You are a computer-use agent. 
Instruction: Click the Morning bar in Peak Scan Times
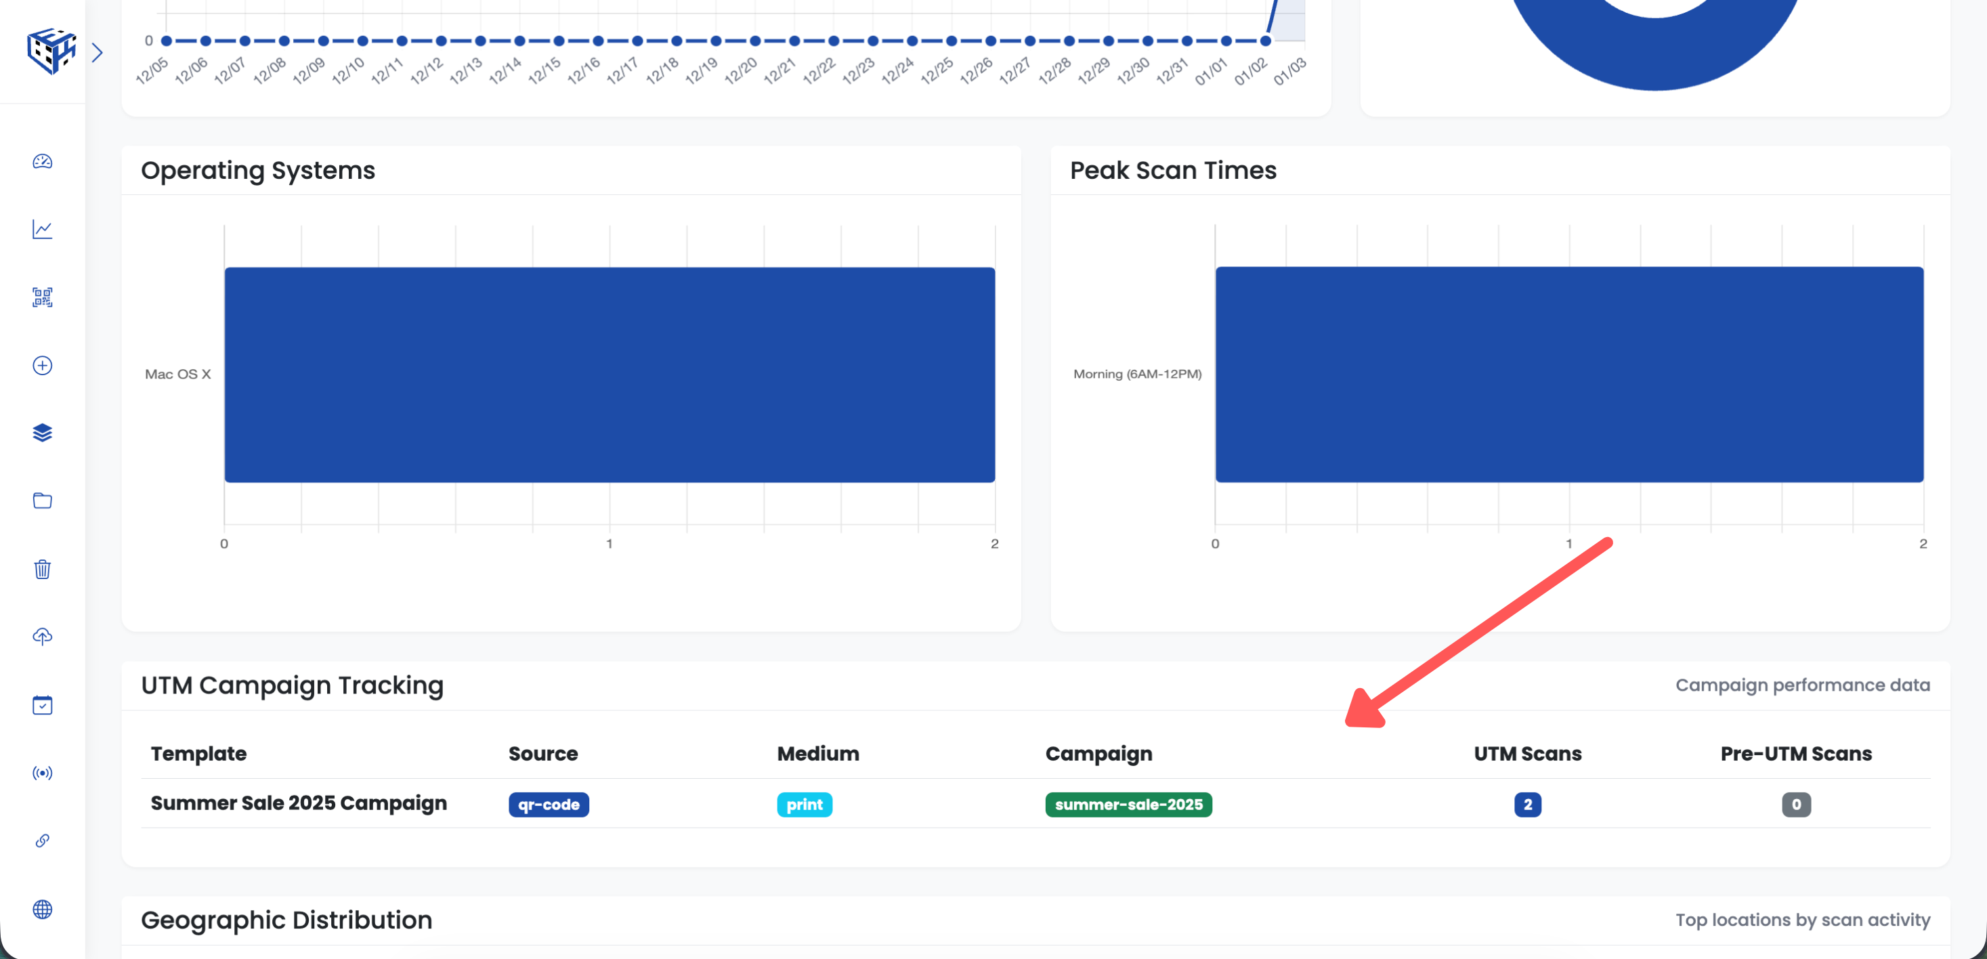(1569, 373)
